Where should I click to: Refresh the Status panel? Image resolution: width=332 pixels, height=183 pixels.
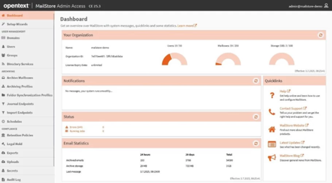[x=256, y=117]
